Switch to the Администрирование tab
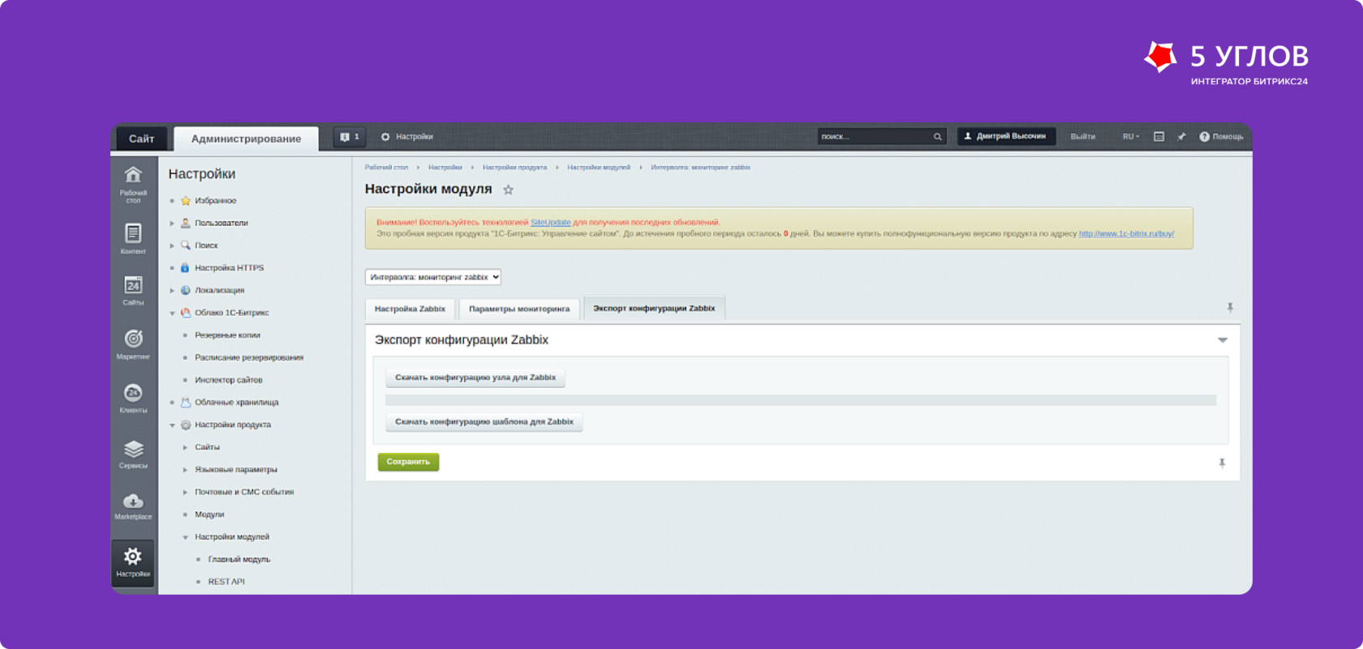1363x649 pixels. pyautogui.click(x=246, y=139)
